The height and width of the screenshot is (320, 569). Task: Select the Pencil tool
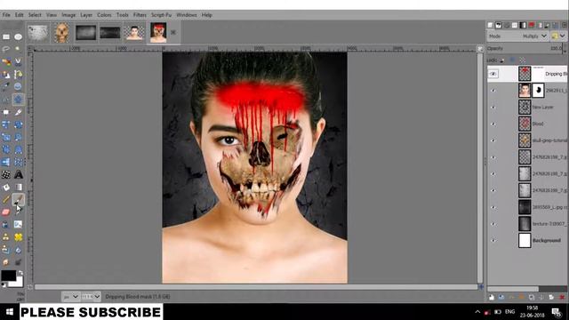[6, 199]
